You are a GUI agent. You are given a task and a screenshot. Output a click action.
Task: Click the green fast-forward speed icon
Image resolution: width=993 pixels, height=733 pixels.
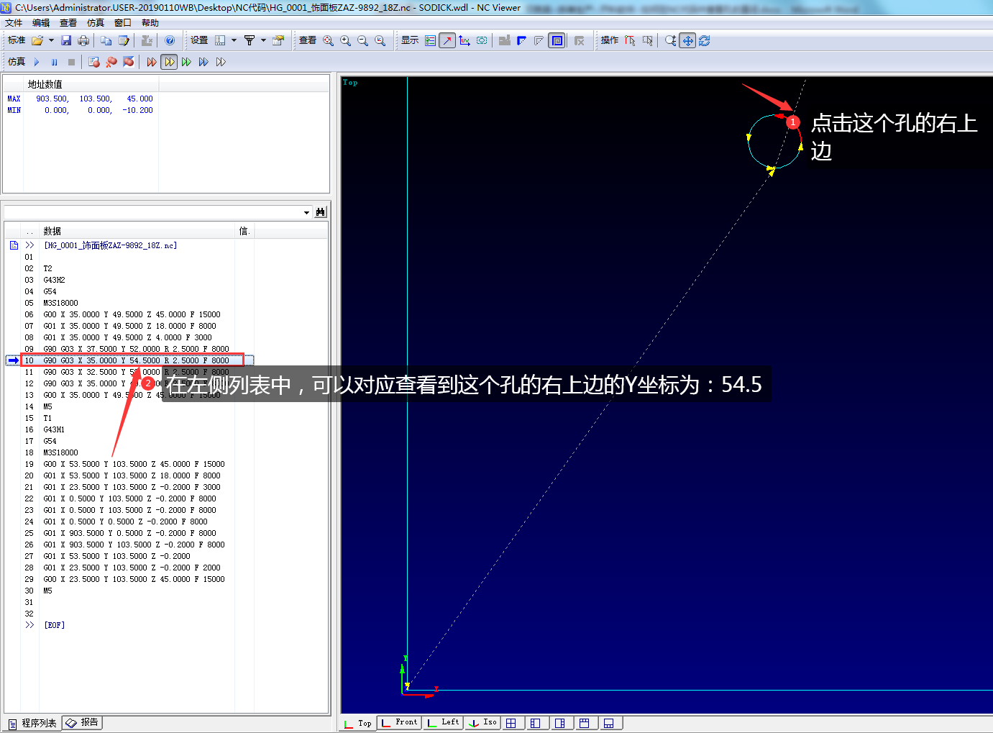(x=186, y=62)
